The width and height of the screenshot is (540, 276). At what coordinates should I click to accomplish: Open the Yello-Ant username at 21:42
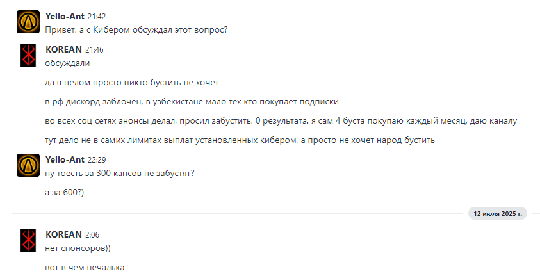click(x=65, y=16)
